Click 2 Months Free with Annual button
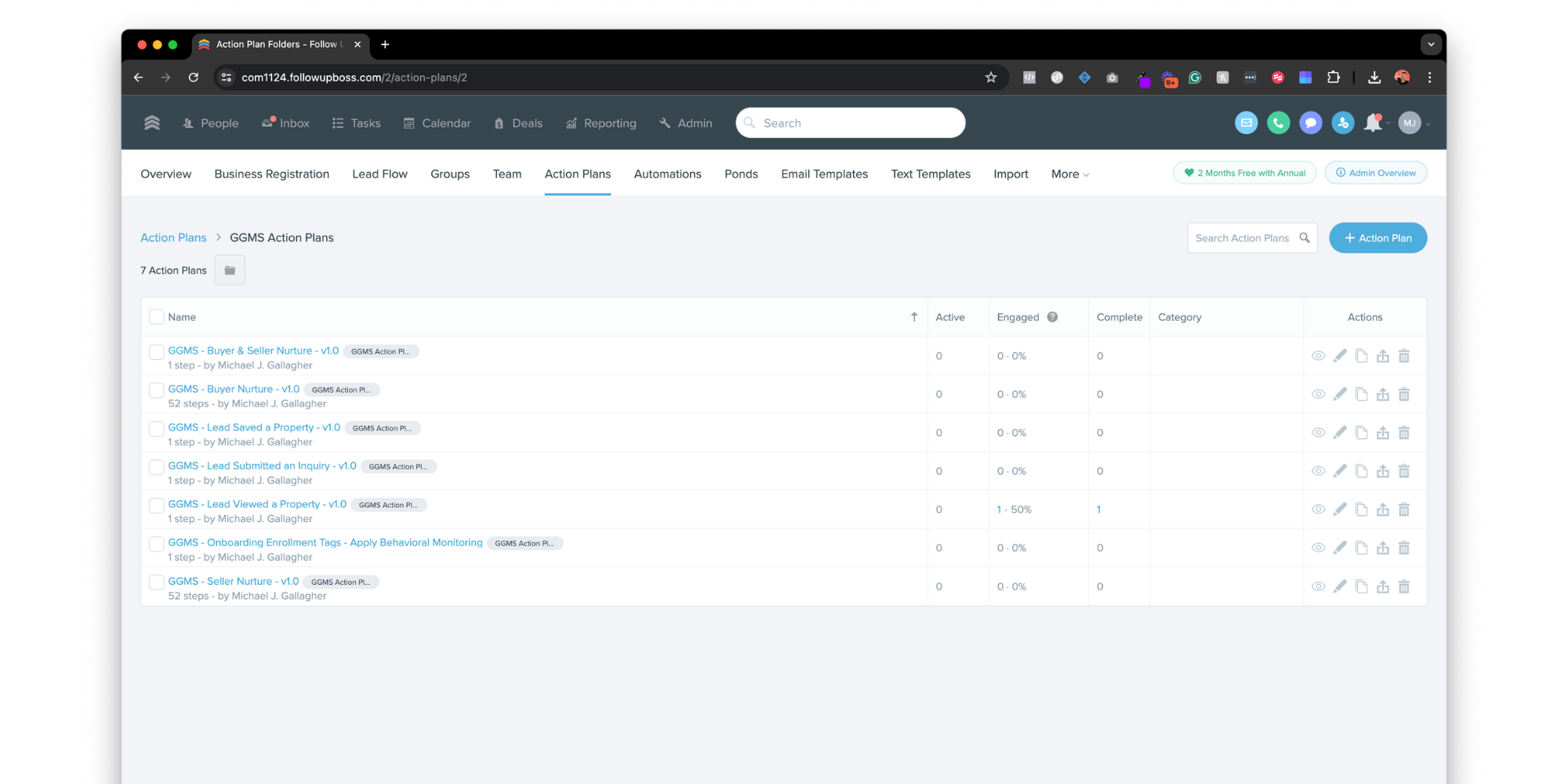The image size is (1568, 784). point(1244,172)
